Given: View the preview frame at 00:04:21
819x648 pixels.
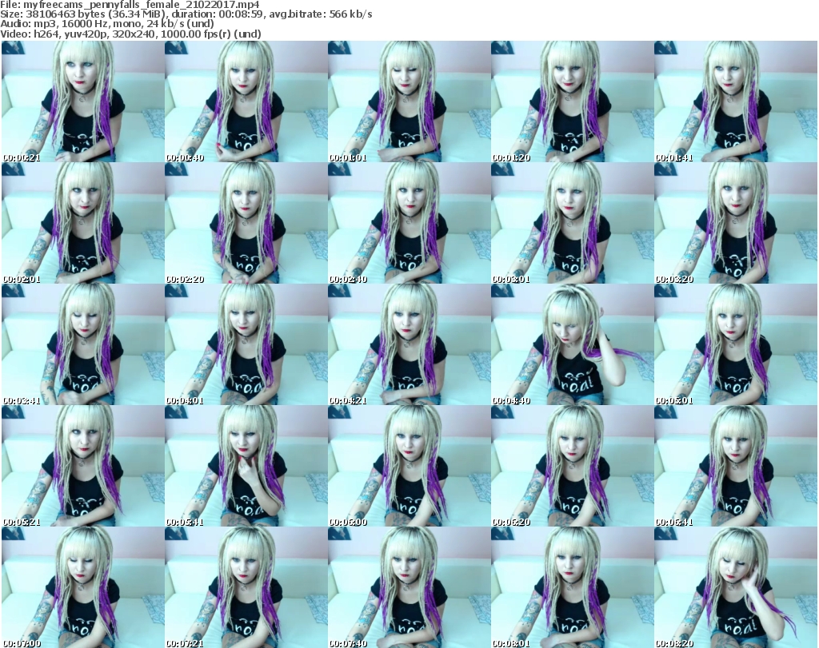Looking at the screenshot, I should (x=409, y=344).
